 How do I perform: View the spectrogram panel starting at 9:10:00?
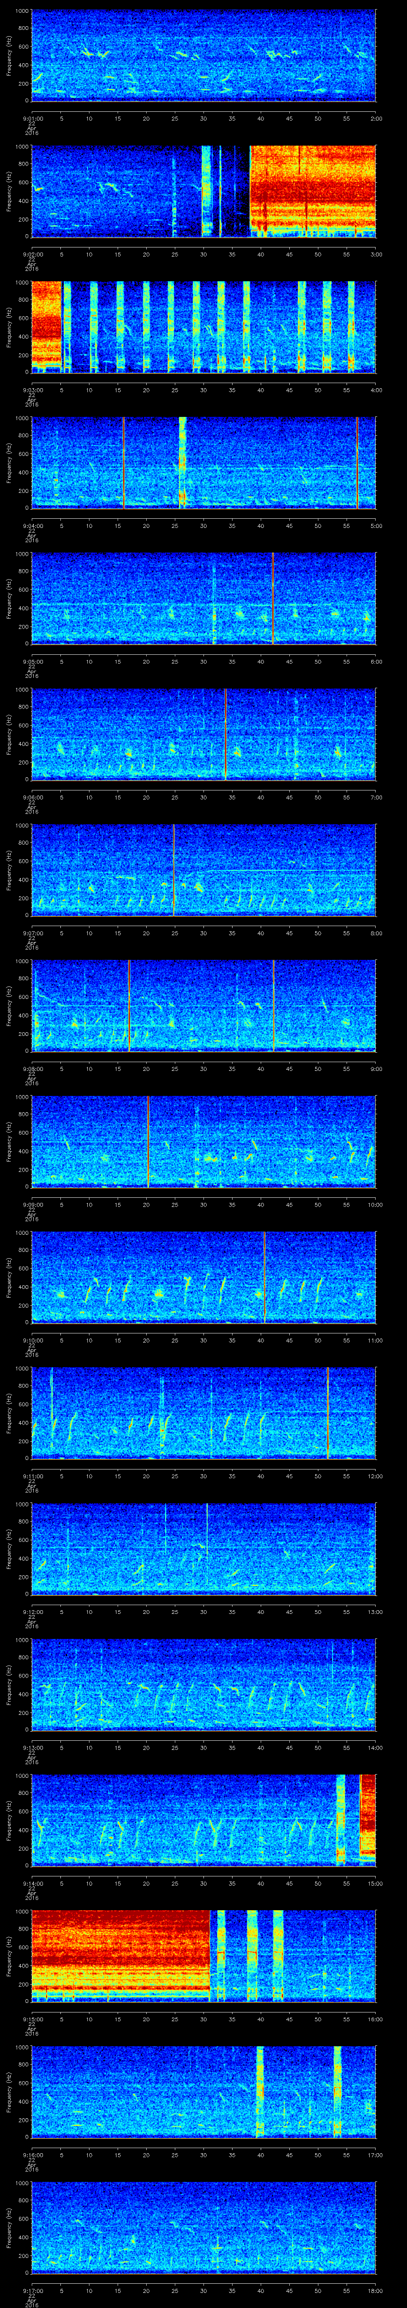(x=204, y=1277)
